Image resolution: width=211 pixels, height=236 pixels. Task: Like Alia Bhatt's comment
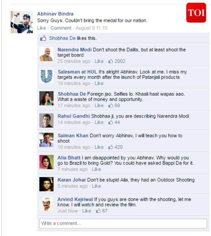pyautogui.click(x=96, y=169)
